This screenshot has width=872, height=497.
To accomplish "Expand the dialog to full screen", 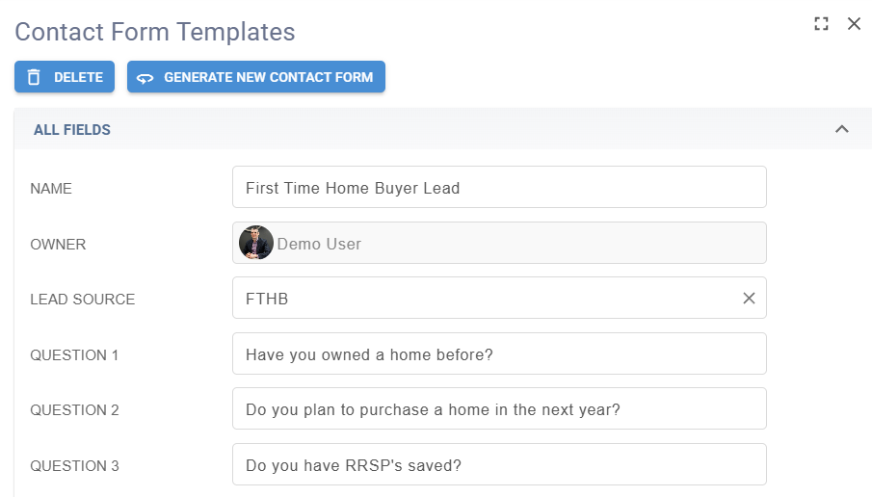I will (x=821, y=24).
